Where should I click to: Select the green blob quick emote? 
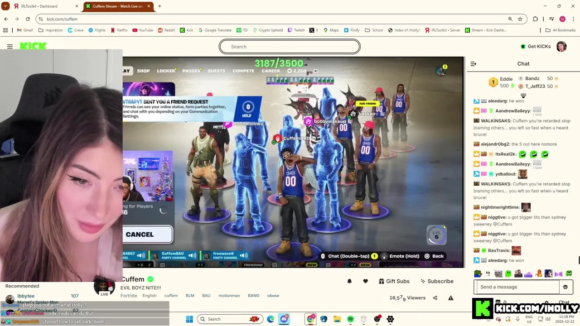pyautogui.click(x=508, y=273)
